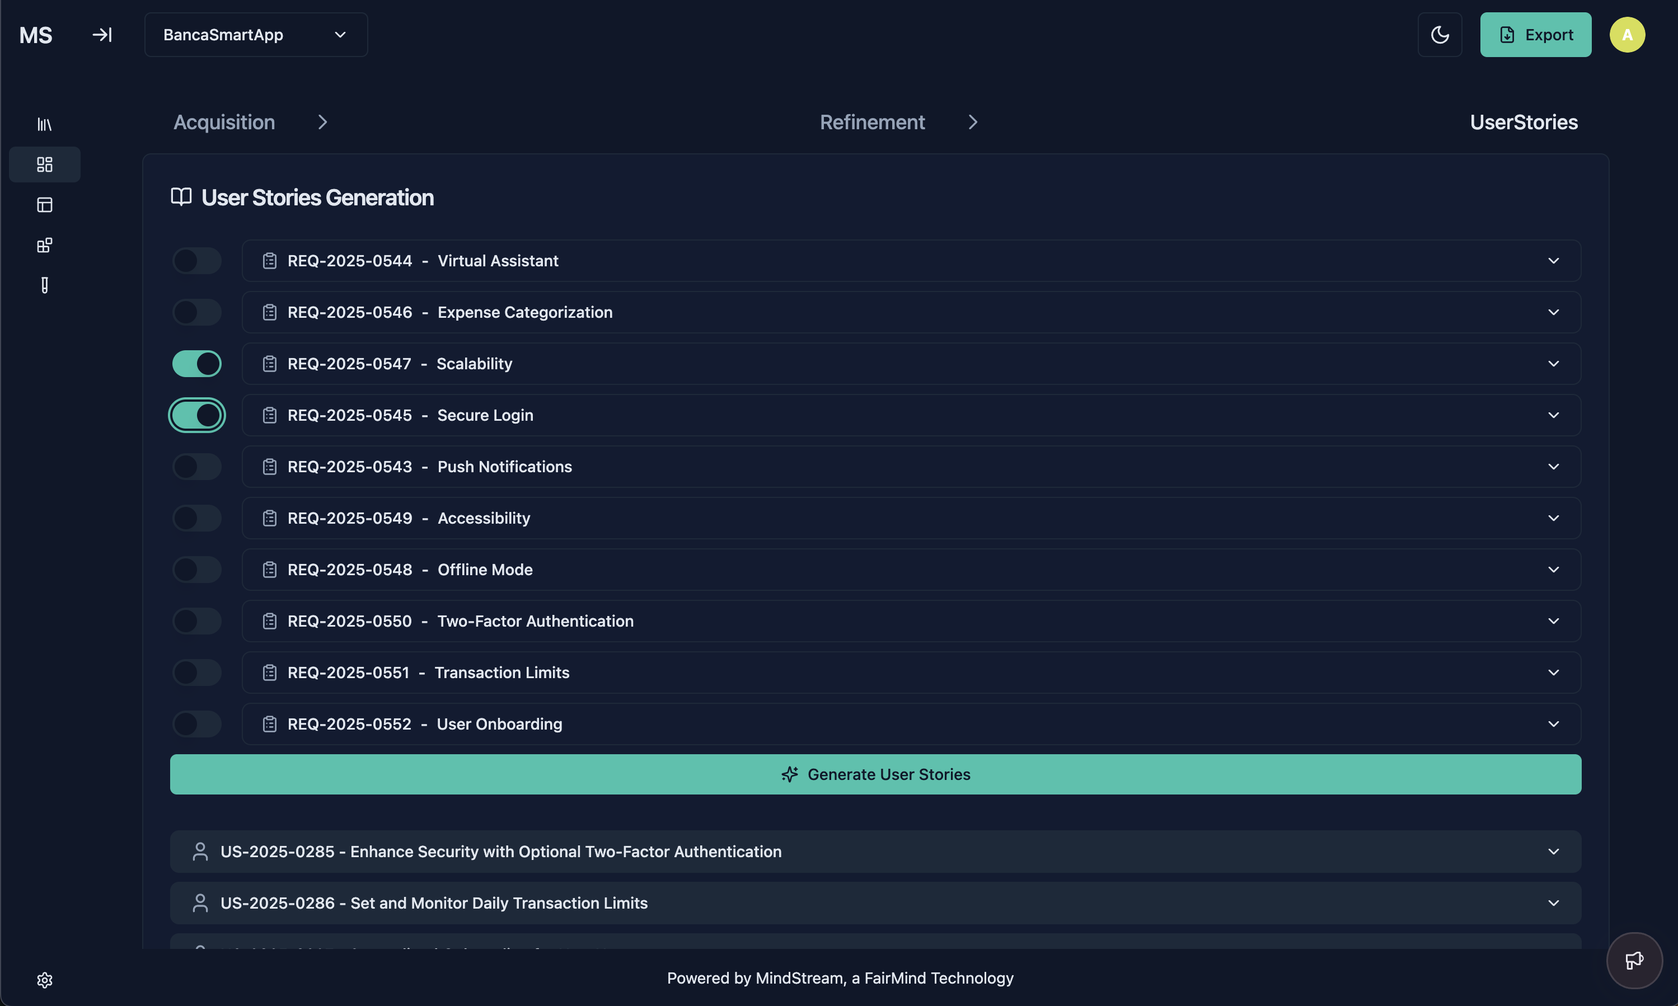Turn off the Secure Login toggle
The width and height of the screenshot is (1678, 1006).
point(196,416)
